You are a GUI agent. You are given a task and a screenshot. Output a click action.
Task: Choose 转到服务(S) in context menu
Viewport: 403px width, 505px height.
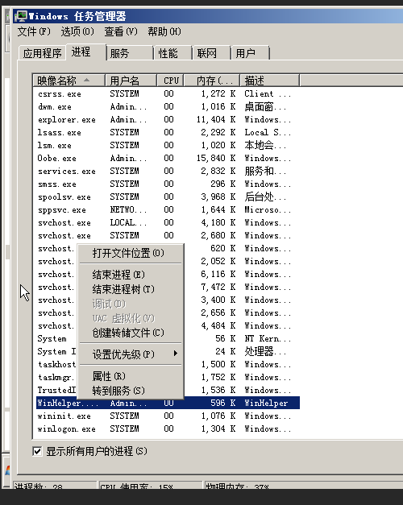point(131,391)
